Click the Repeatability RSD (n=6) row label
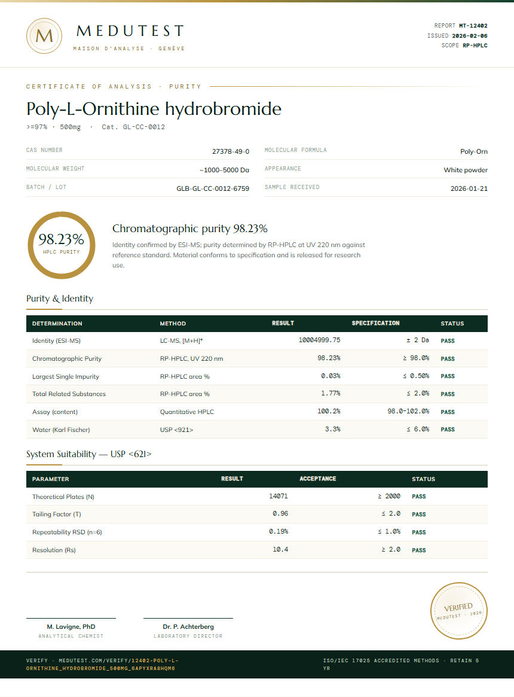This screenshot has height=697, width=514. click(67, 532)
